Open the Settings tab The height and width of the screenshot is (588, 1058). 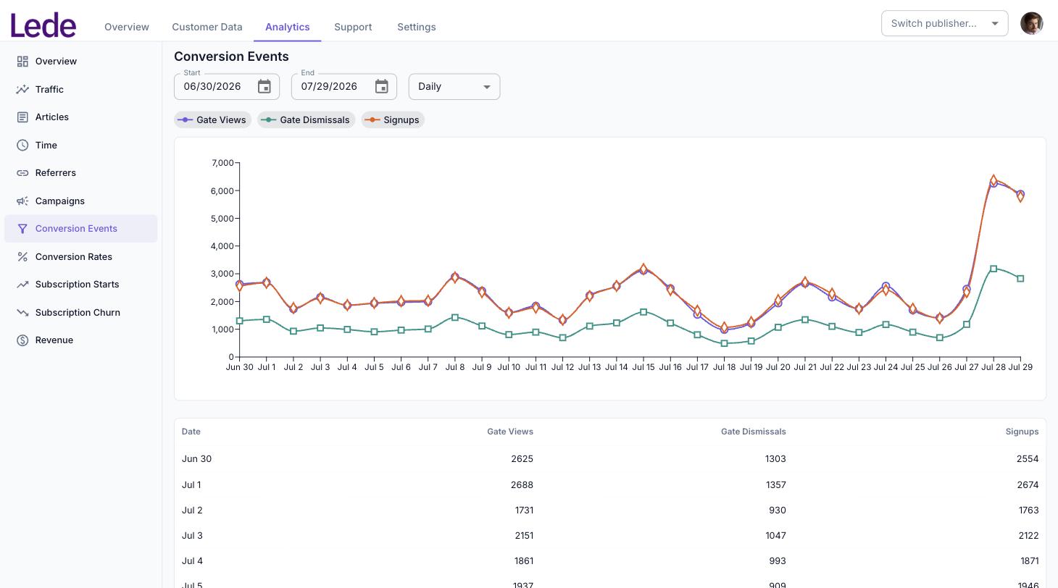click(417, 27)
